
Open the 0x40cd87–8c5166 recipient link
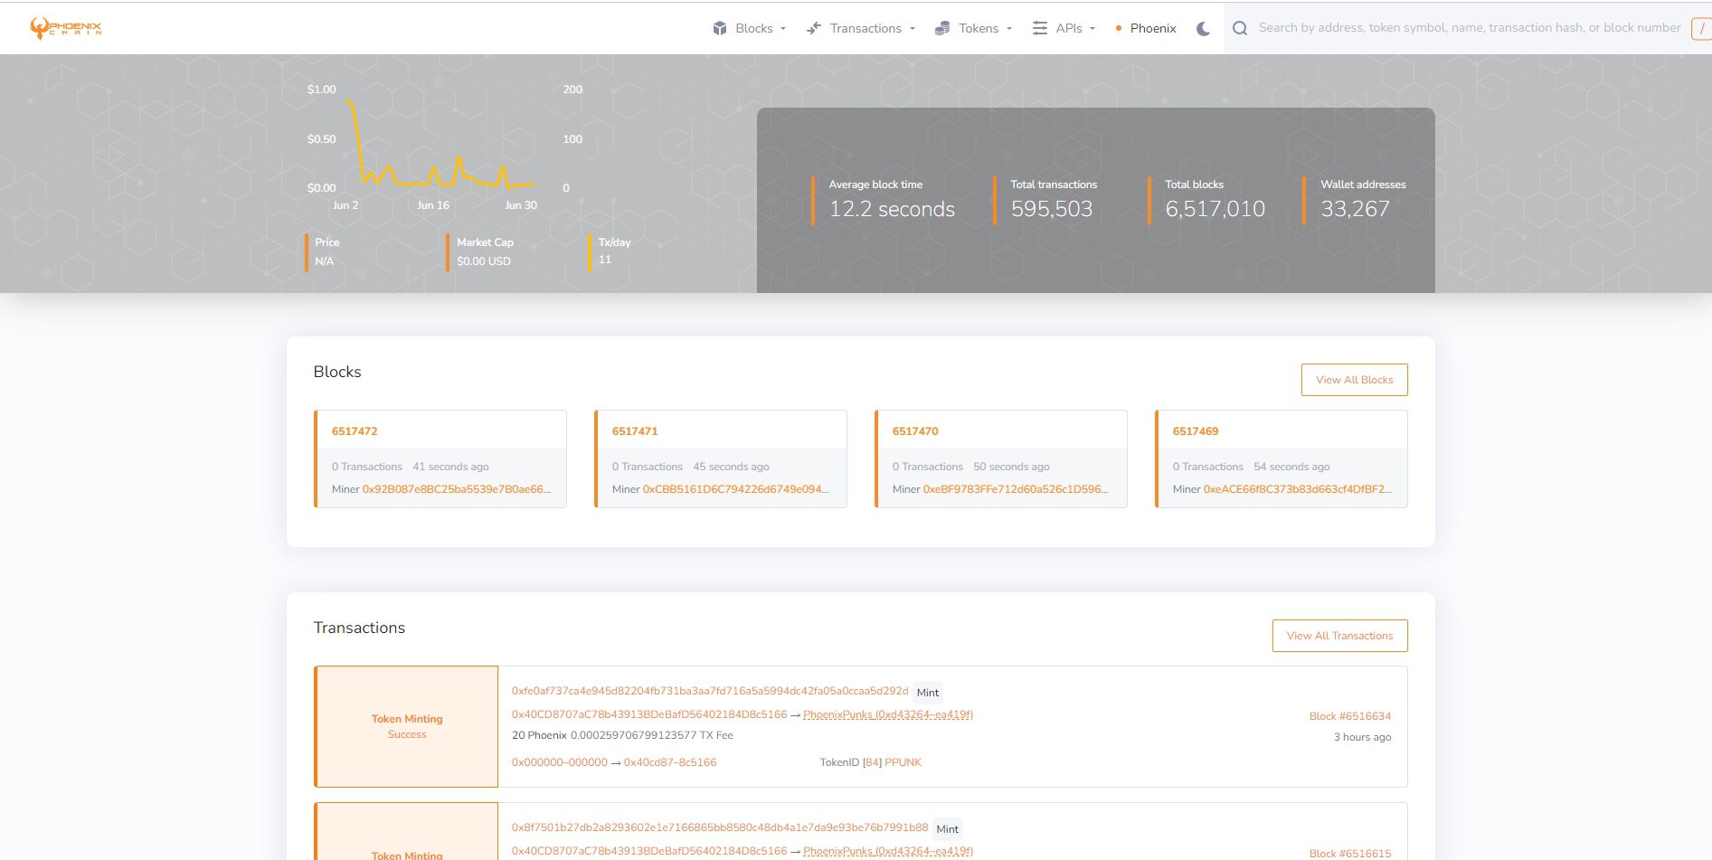click(670, 762)
